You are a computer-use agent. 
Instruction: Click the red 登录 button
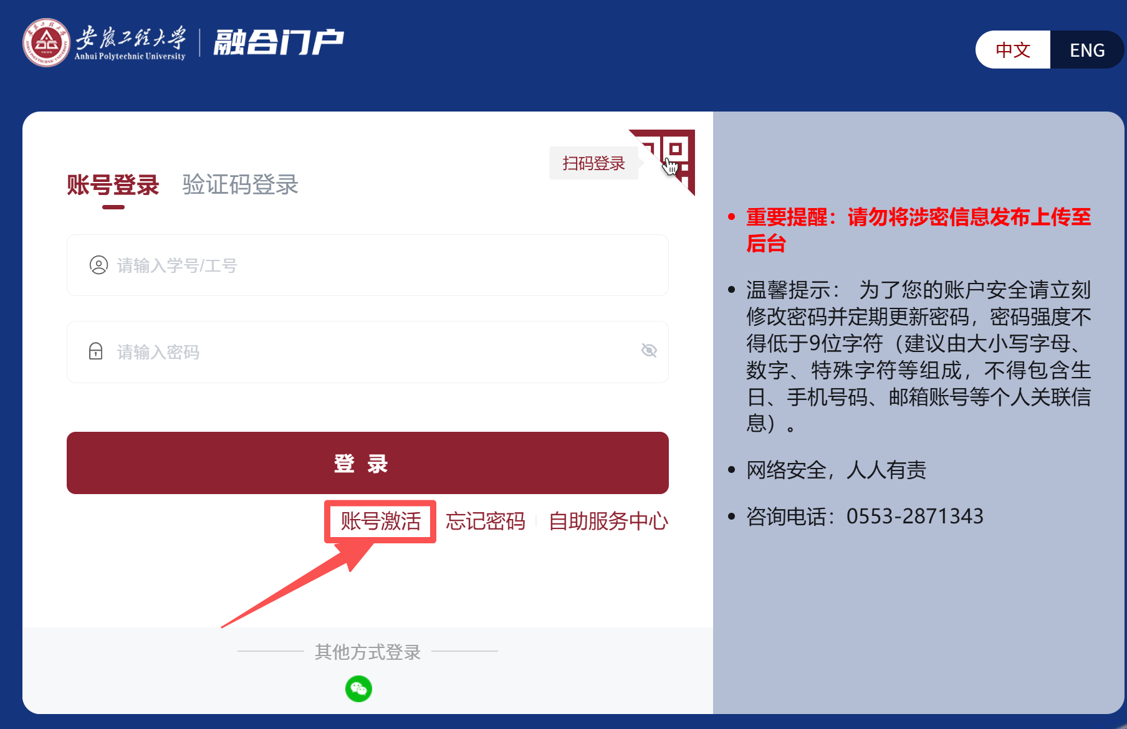[x=368, y=463]
